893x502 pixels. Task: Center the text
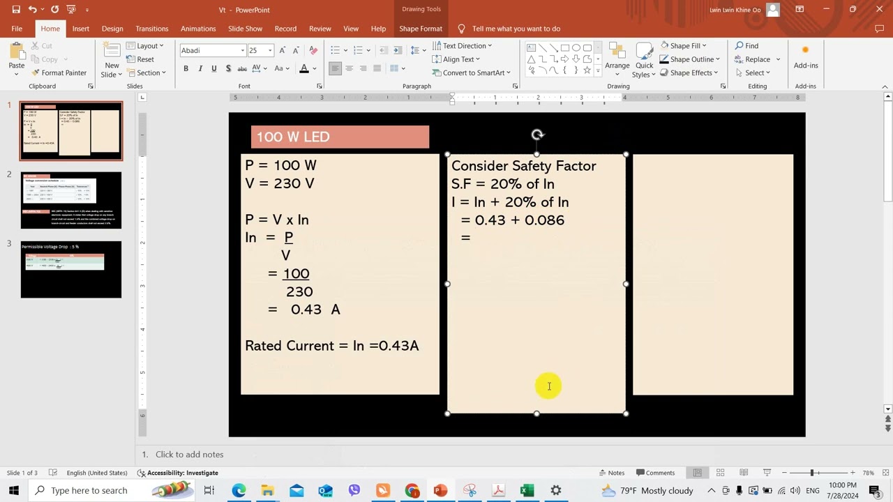pos(350,68)
